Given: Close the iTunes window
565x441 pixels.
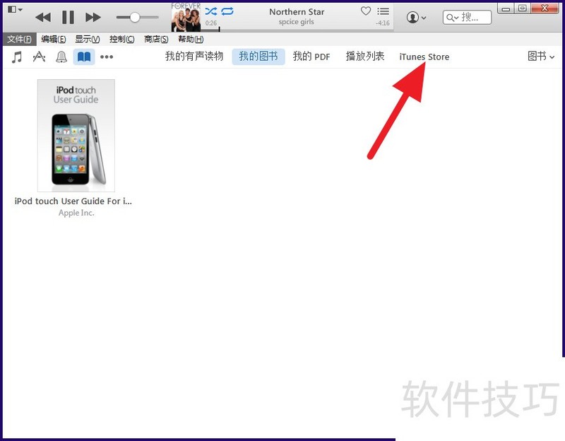Looking at the screenshot, I should (545, 8).
